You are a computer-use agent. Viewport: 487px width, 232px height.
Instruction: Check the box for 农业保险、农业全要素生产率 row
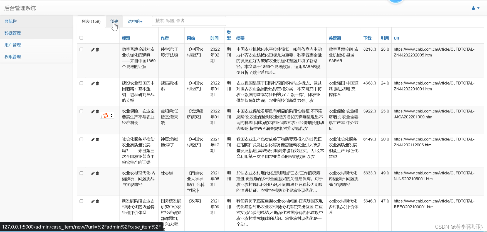81,111
